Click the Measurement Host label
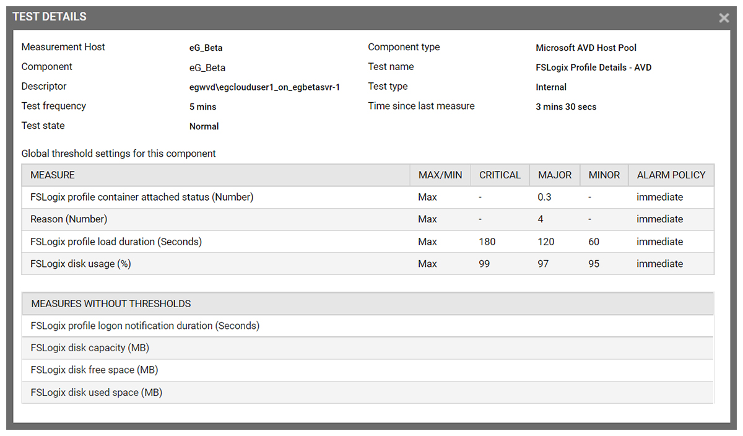This screenshot has width=743, height=436. pos(63,47)
